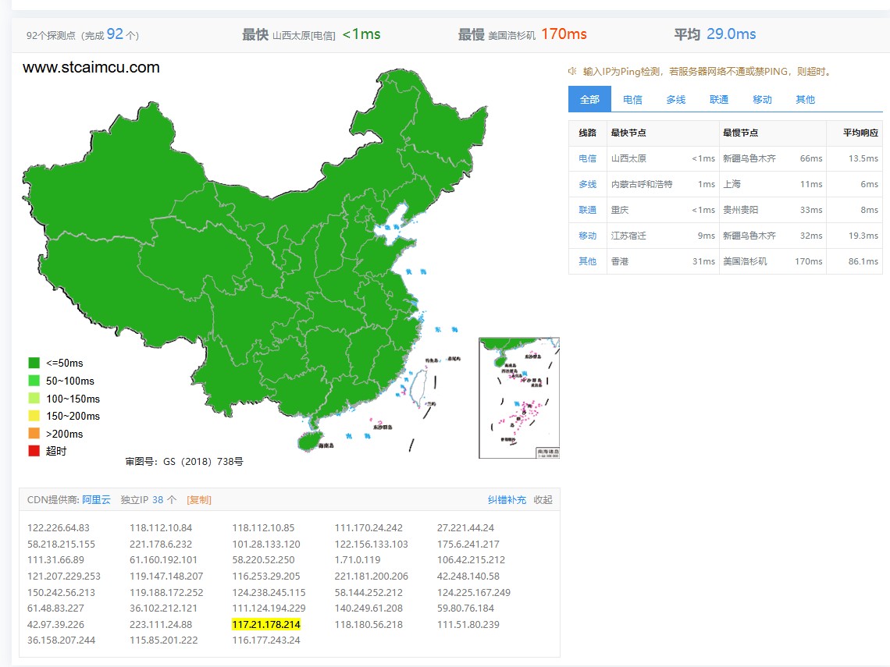This screenshot has width=890, height=667.
Task: Click the 纠错补充 link
Action: point(507,500)
